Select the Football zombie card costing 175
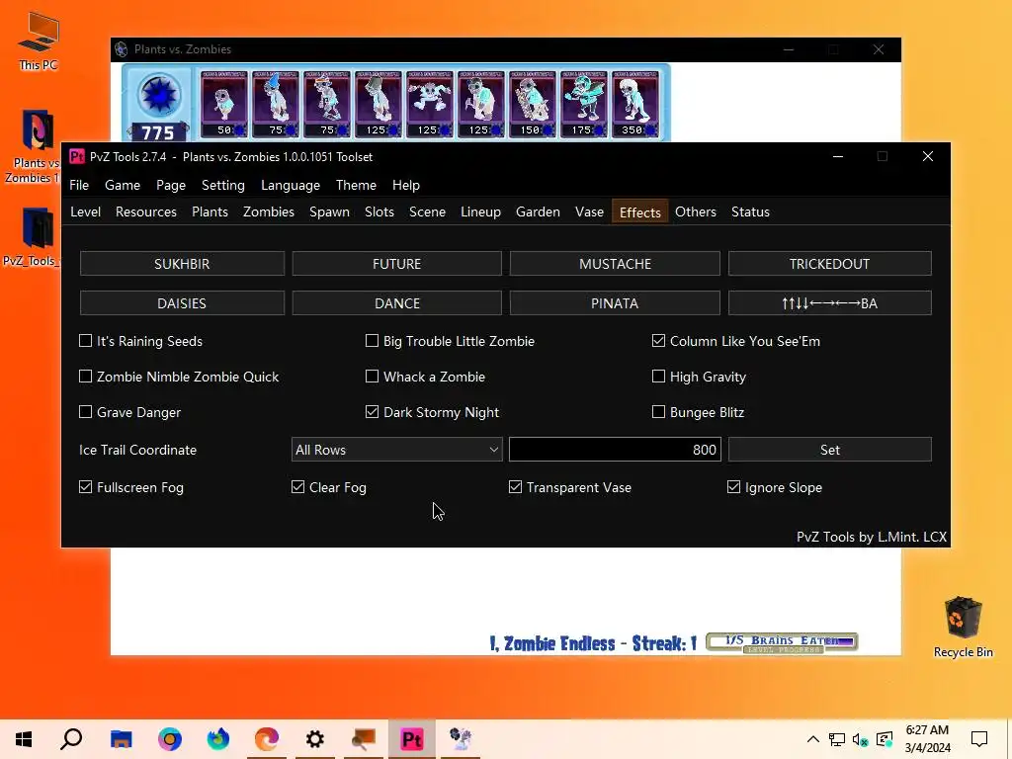This screenshot has width=1012, height=759. (x=584, y=104)
